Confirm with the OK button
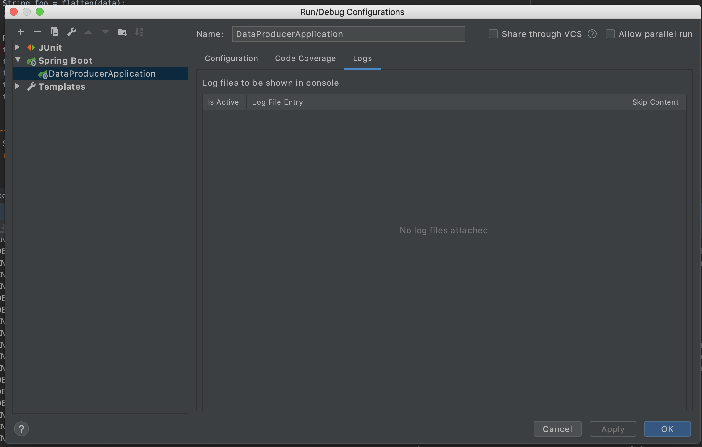This screenshot has height=447, width=702. (668, 429)
